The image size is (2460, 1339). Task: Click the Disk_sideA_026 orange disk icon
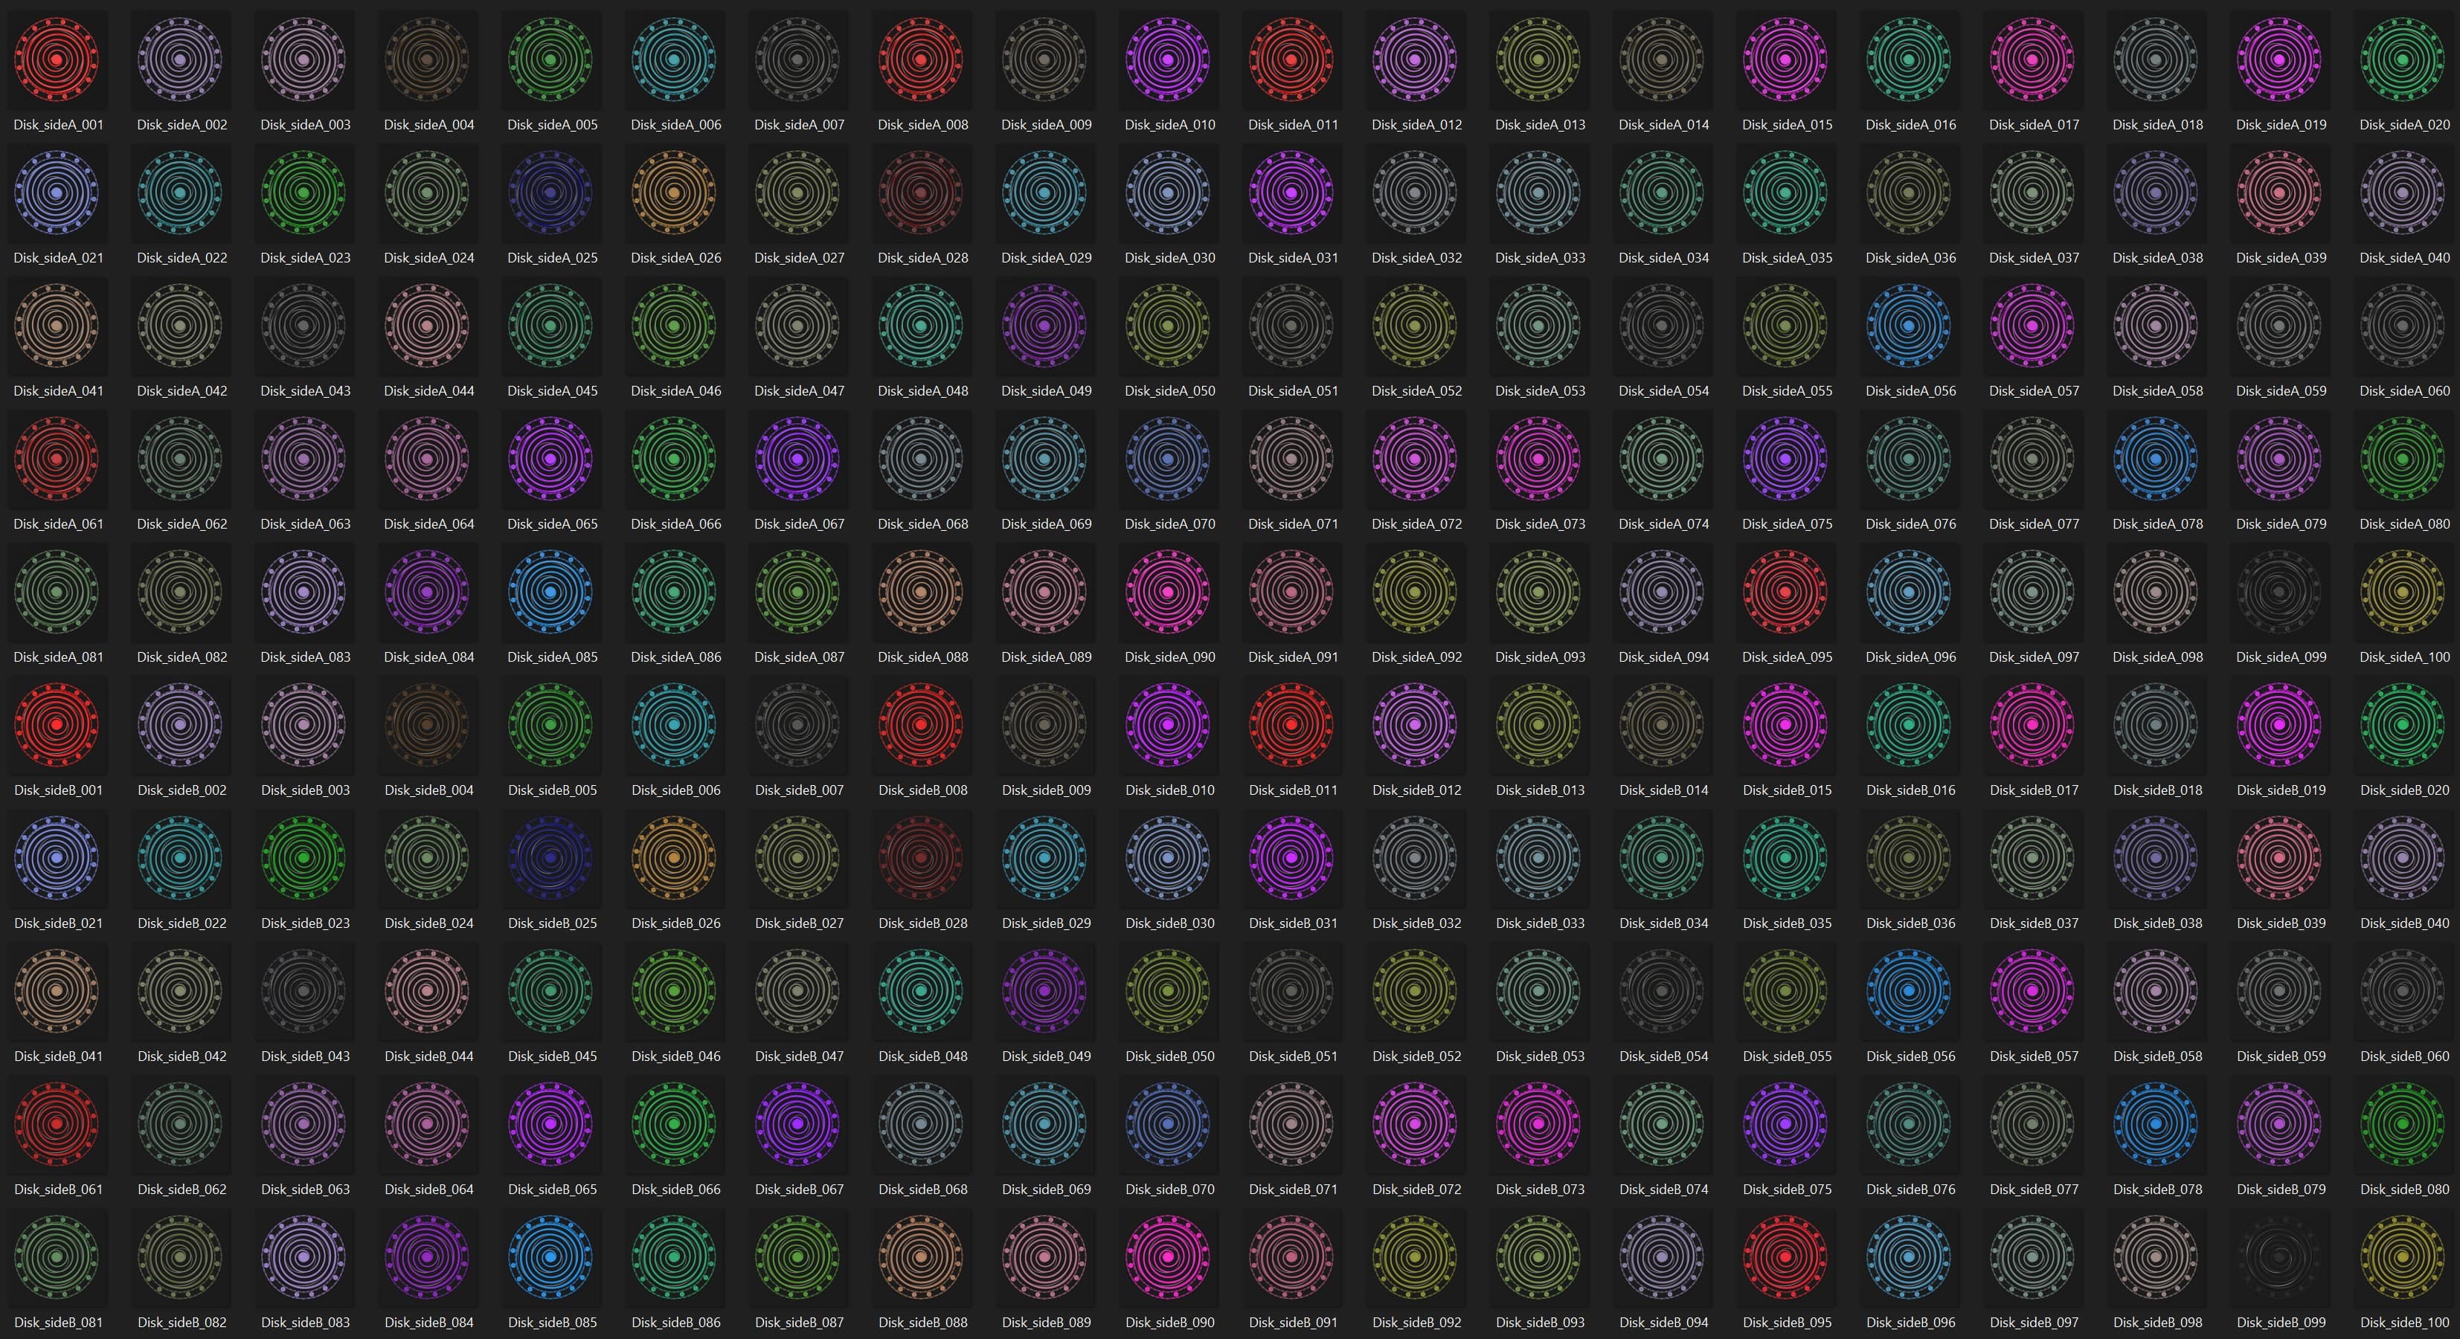click(x=674, y=192)
